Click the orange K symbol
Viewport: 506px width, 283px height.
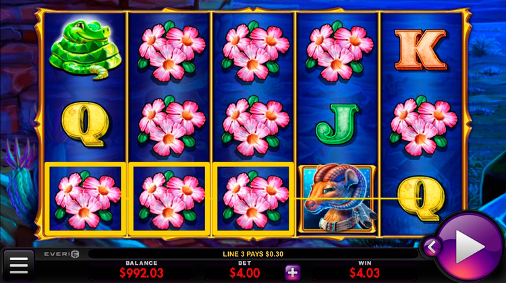coord(421,50)
